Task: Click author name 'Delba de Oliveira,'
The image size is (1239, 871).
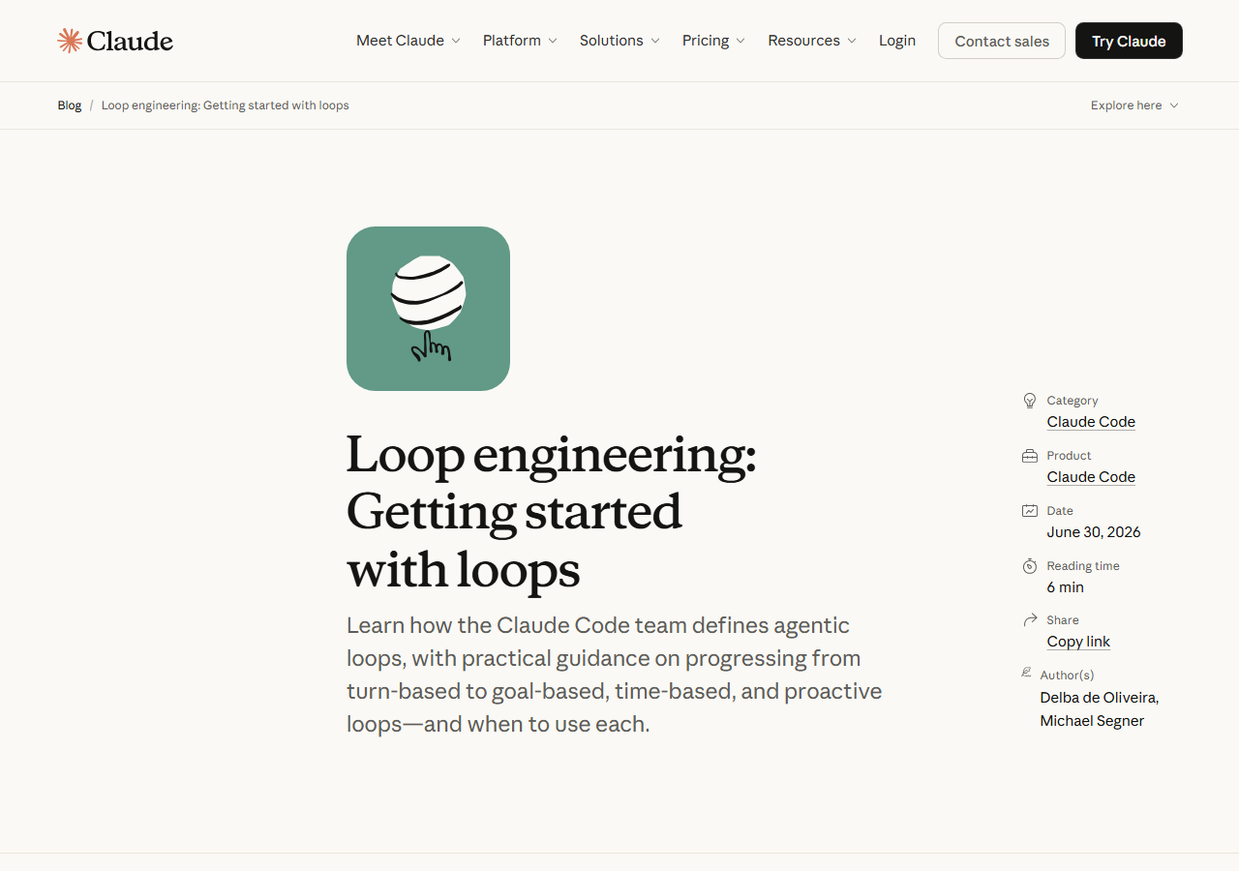Action: click(1100, 698)
